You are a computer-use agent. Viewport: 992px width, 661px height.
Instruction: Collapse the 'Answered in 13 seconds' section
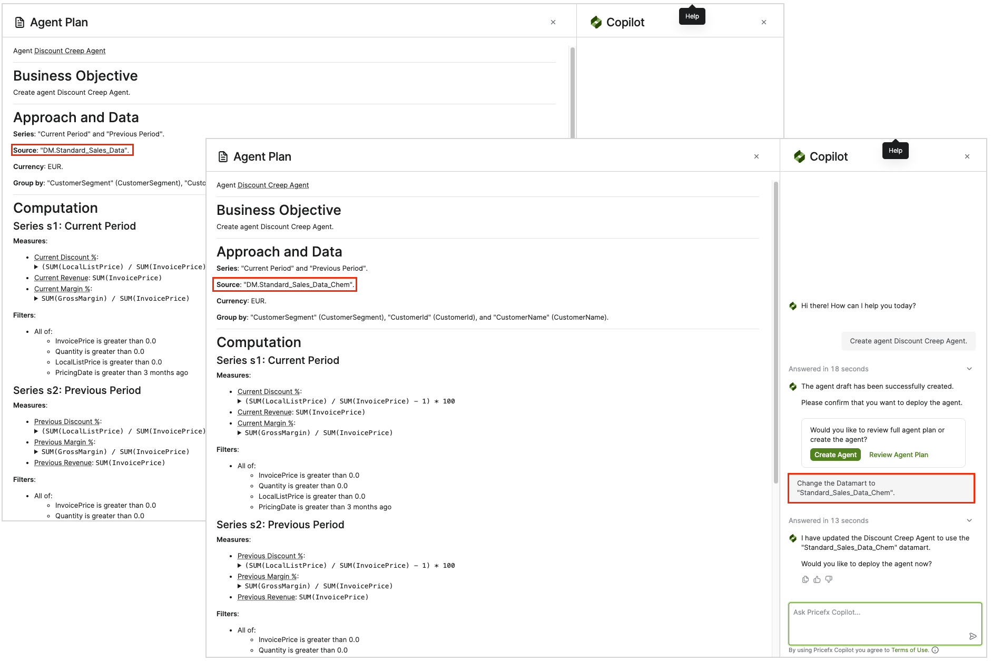pyautogui.click(x=969, y=520)
